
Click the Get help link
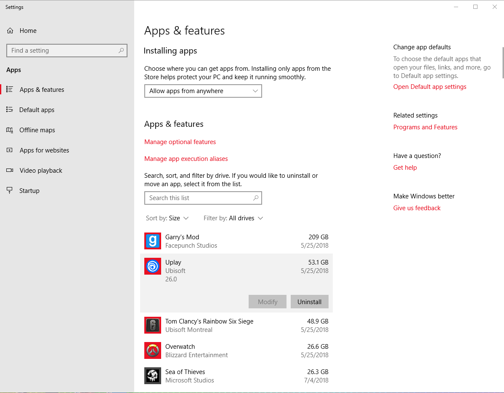(405, 167)
